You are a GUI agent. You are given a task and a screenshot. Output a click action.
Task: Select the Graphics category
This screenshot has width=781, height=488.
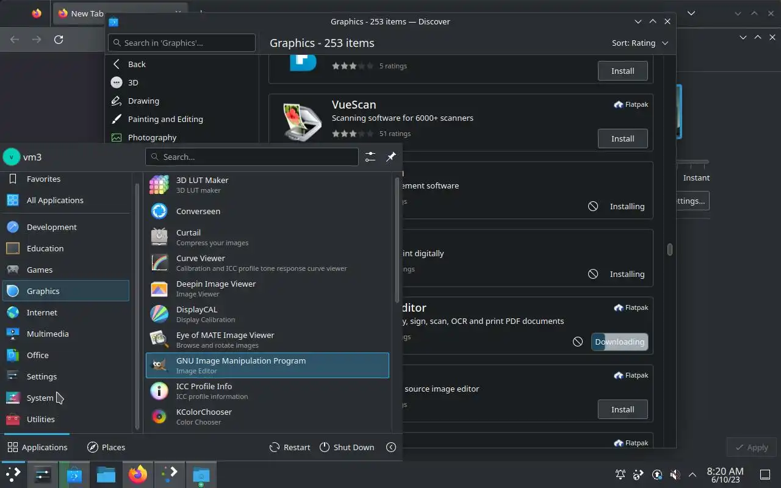coord(66,291)
